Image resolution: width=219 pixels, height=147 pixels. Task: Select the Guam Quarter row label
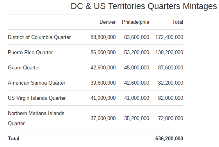(x=24, y=67)
